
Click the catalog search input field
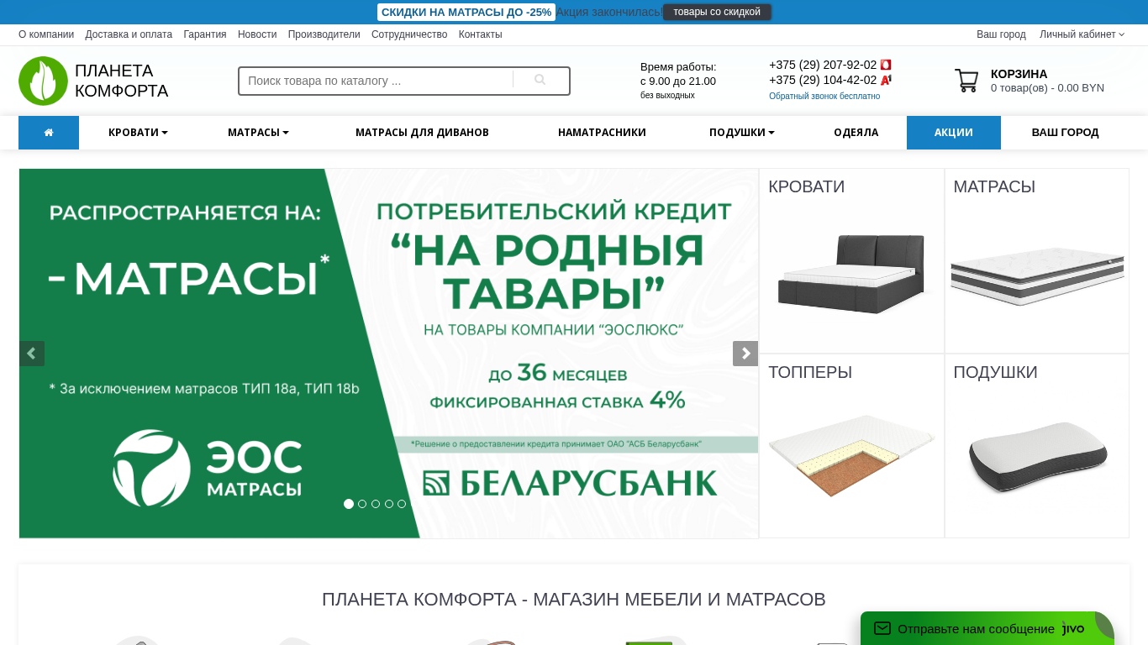[377, 81]
